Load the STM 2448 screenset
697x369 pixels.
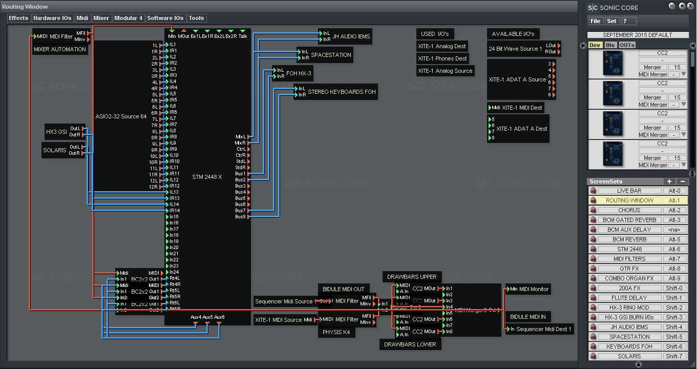pyautogui.click(x=629, y=249)
